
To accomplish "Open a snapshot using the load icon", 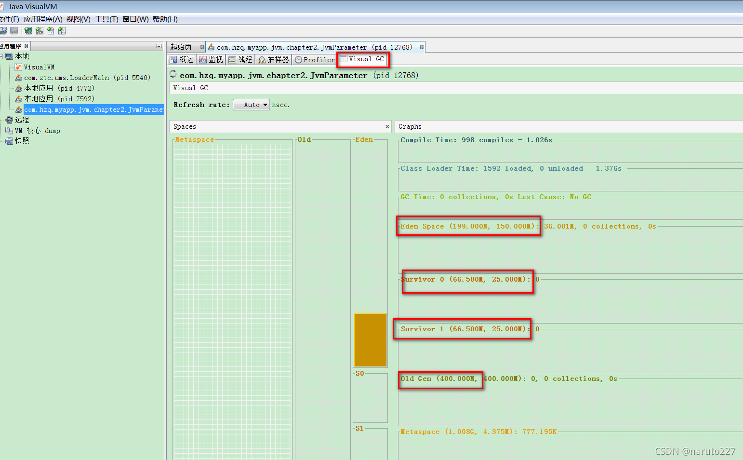I will click(x=3, y=30).
